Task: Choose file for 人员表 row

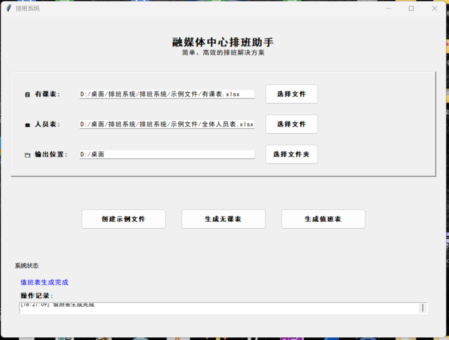Action: [292, 124]
